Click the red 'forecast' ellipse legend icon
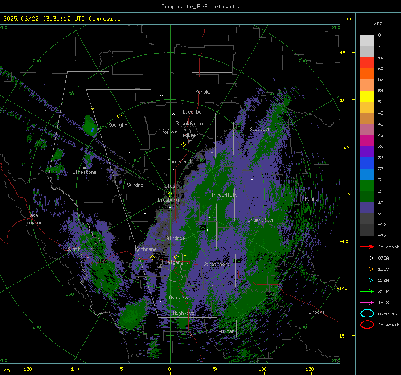The image size is (401, 375). [x=367, y=325]
